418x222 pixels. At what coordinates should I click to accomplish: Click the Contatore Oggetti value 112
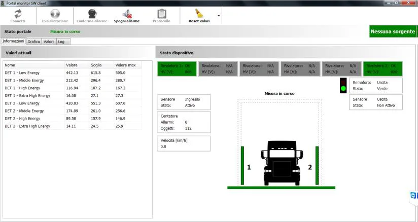pos(188,128)
